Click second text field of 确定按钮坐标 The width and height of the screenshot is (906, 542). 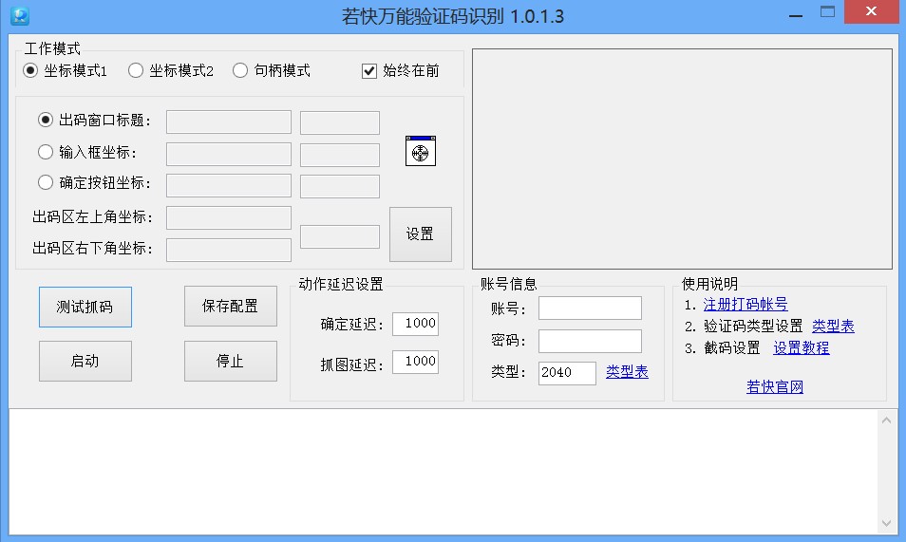(x=340, y=186)
